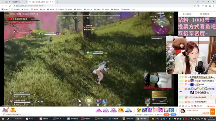Expand the tab search chevron
216x121 pixels.
tap(198, 2)
